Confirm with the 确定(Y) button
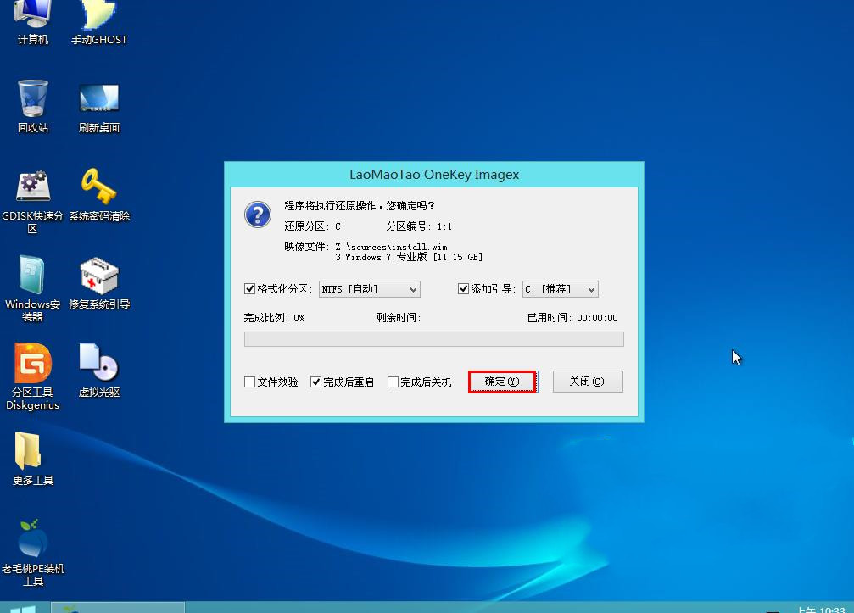The height and width of the screenshot is (613, 854). pos(502,382)
